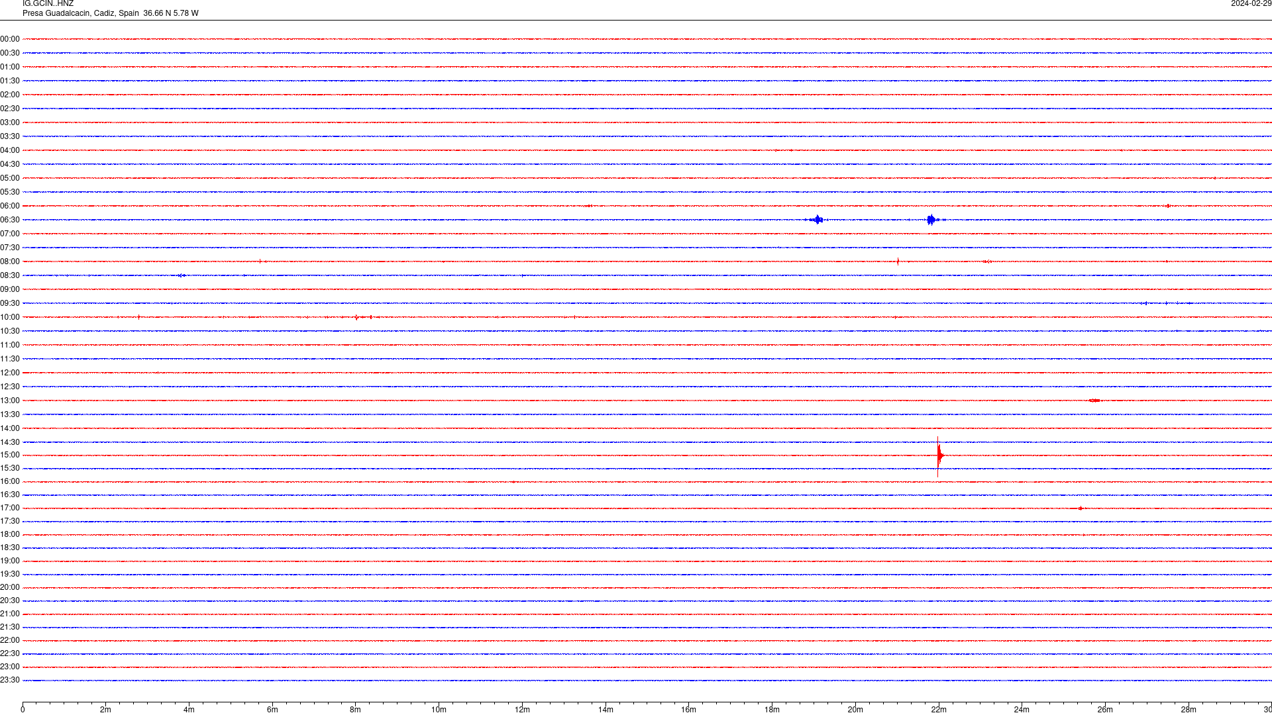The image size is (1272, 715).
Task: Click the 28m tick label on the time axis
Action: (x=1189, y=710)
